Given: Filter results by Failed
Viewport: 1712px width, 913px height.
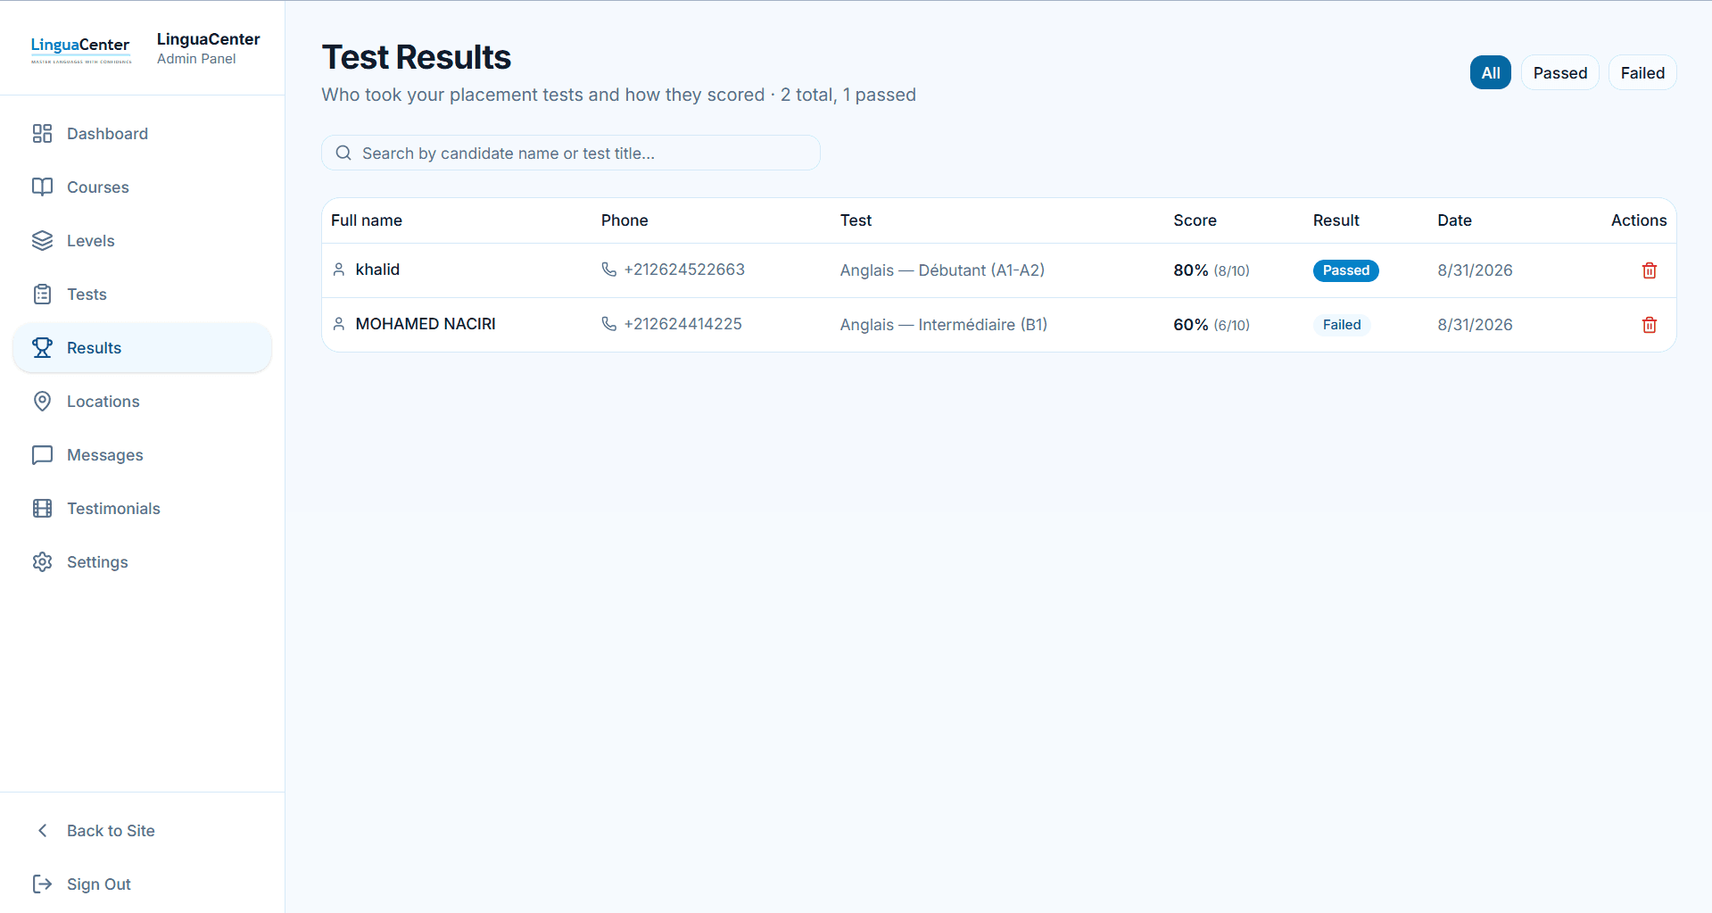Looking at the screenshot, I should [1642, 73].
